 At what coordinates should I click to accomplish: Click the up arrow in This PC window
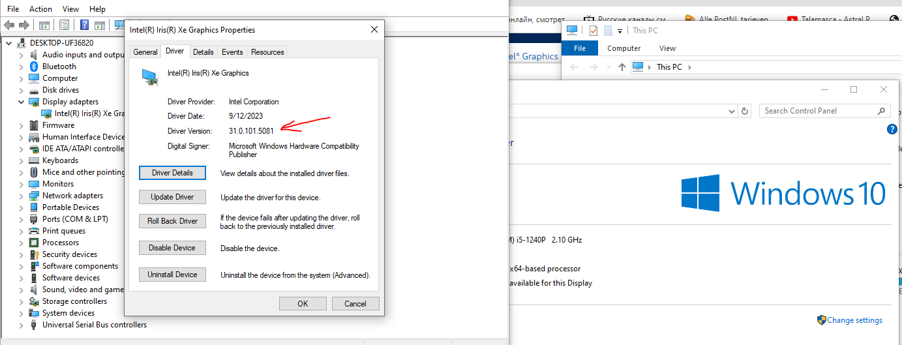(x=622, y=67)
